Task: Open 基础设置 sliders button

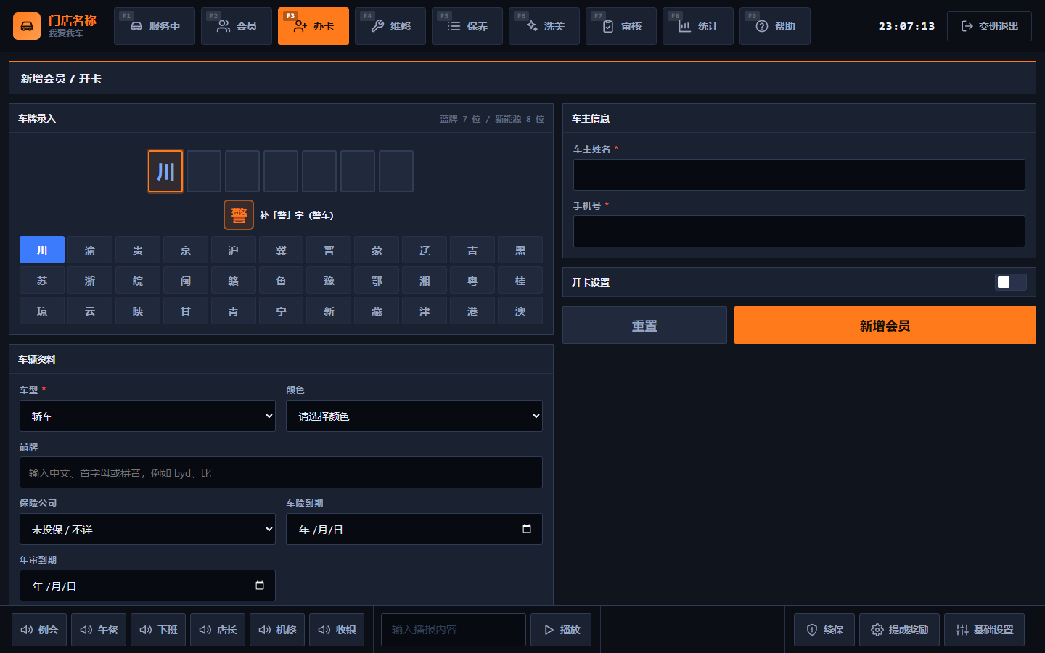Action: click(984, 630)
